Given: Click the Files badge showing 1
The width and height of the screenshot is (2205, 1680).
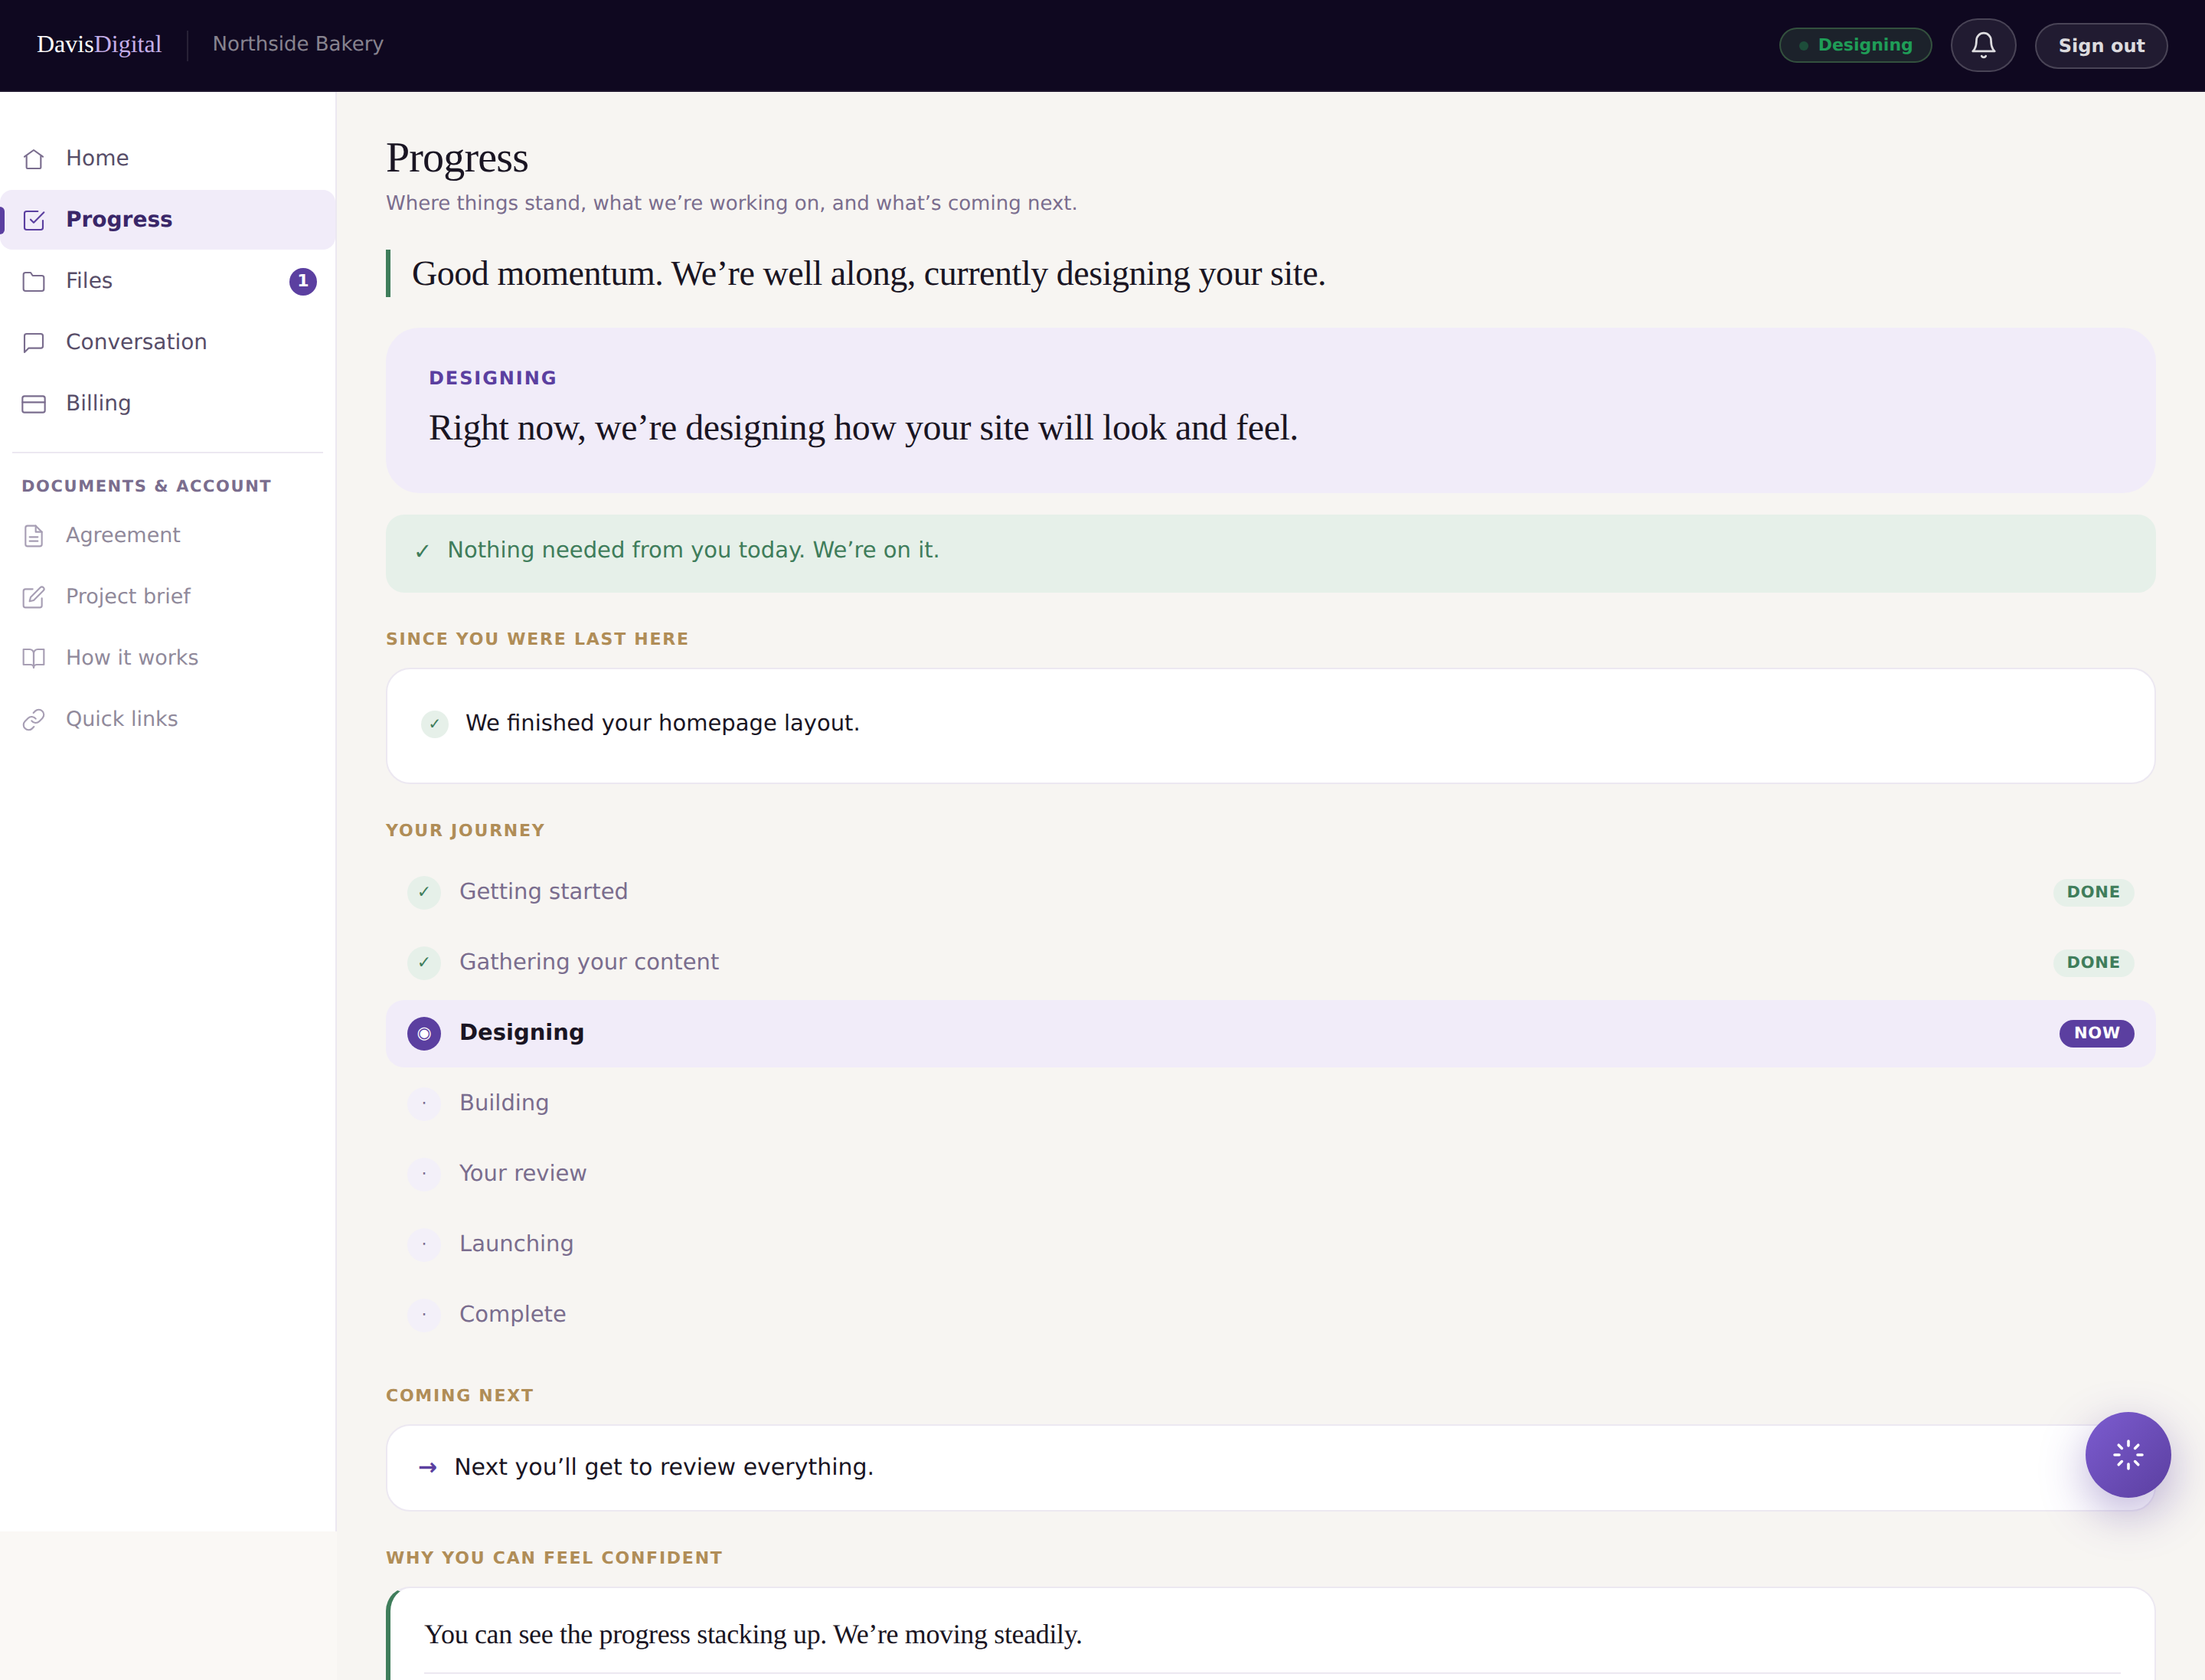Looking at the screenshot, I should (x=303, y=281).
